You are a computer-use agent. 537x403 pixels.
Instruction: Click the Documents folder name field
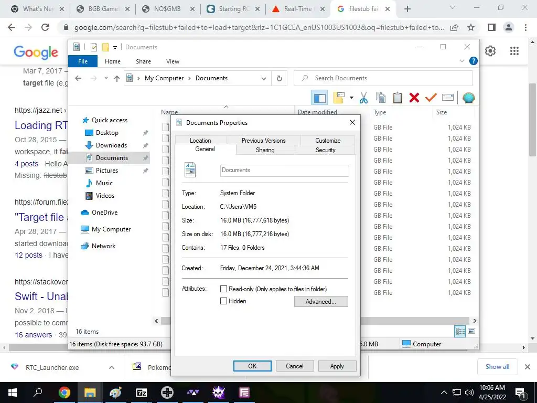click(x=285, y=171)
